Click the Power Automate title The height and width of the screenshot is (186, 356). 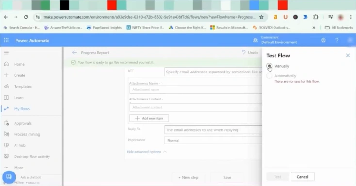click(x=32, y=40)
